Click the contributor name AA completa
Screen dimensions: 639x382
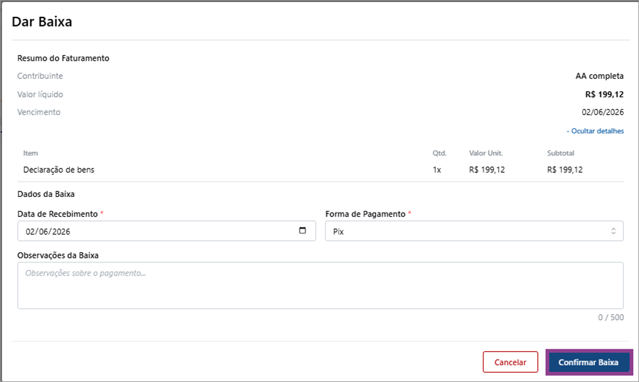click(x=599, y=76)
